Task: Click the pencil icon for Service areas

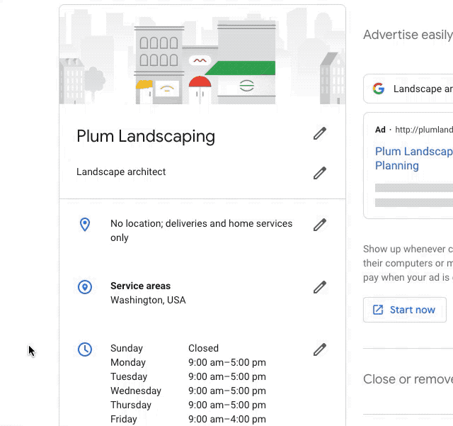Action: (x=320, y=287)
